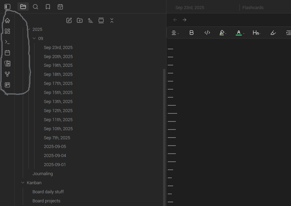The height and width of the screenshot is (206, 291).
Task: Open the Kanban board icon in the ribbon
Action: tap(7, 85)
